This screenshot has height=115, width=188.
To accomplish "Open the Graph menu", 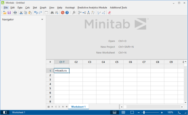I will [43, 7].
